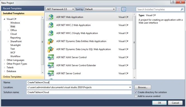Select the Windows category

(15, 23)
